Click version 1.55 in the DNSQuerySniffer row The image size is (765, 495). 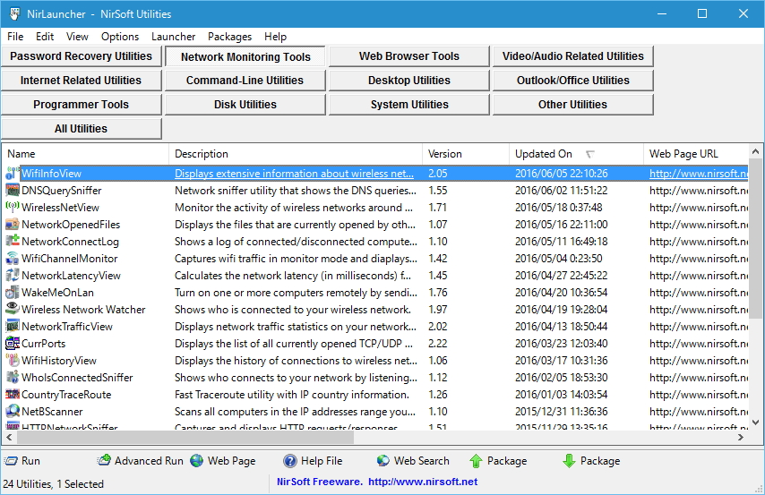point(438,190)
